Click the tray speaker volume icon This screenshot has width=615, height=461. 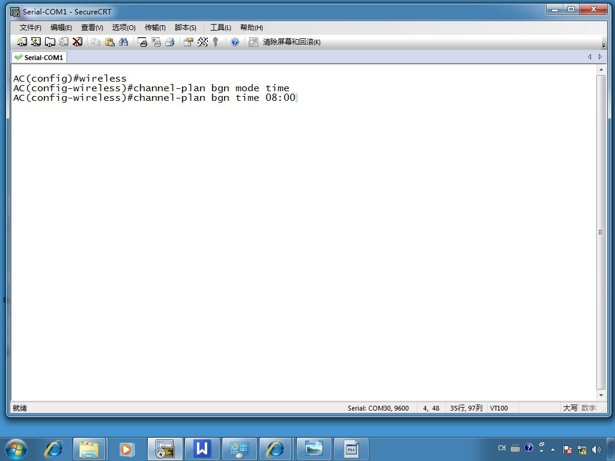(x=596, y=449)
